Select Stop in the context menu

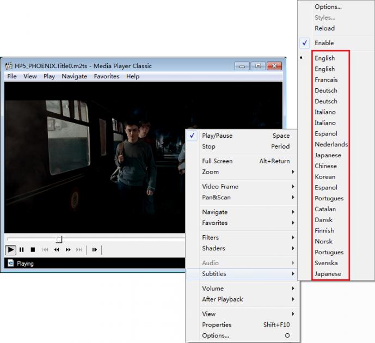coord(242,146)
